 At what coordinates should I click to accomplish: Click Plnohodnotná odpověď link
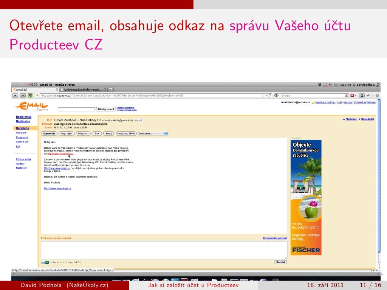point(275,238)
